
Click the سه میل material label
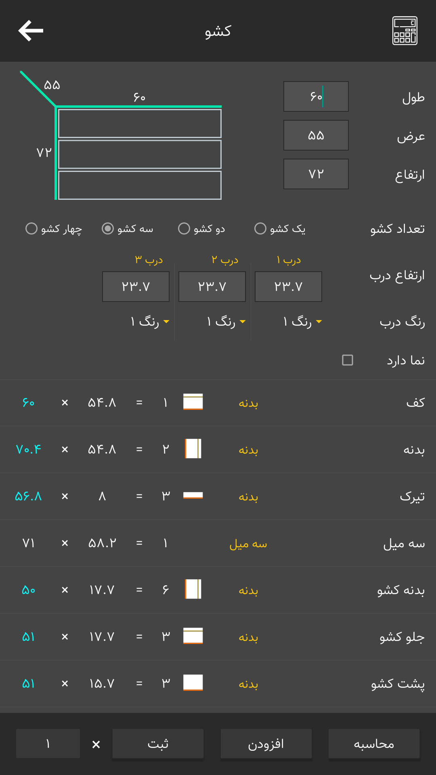248,543
